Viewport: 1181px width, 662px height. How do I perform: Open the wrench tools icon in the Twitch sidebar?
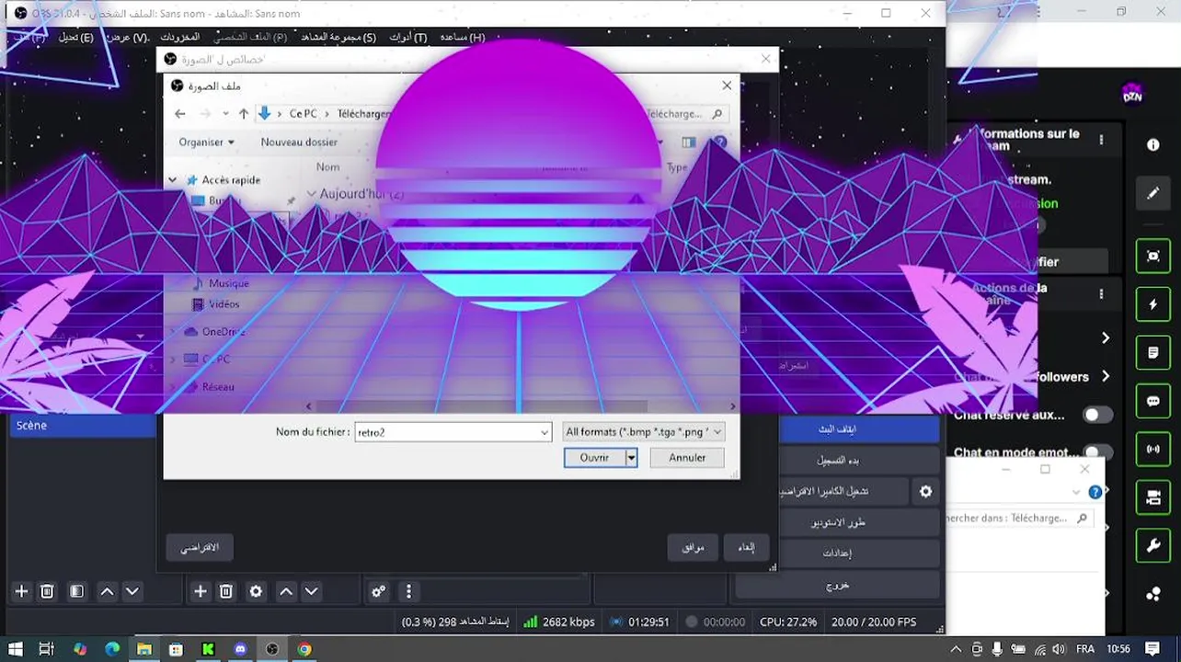1152,546
